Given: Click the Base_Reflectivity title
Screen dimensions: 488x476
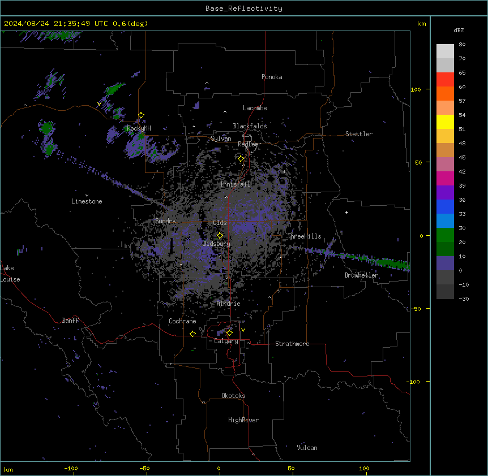Looking at the screenshot, I should (x=244, y=8).
